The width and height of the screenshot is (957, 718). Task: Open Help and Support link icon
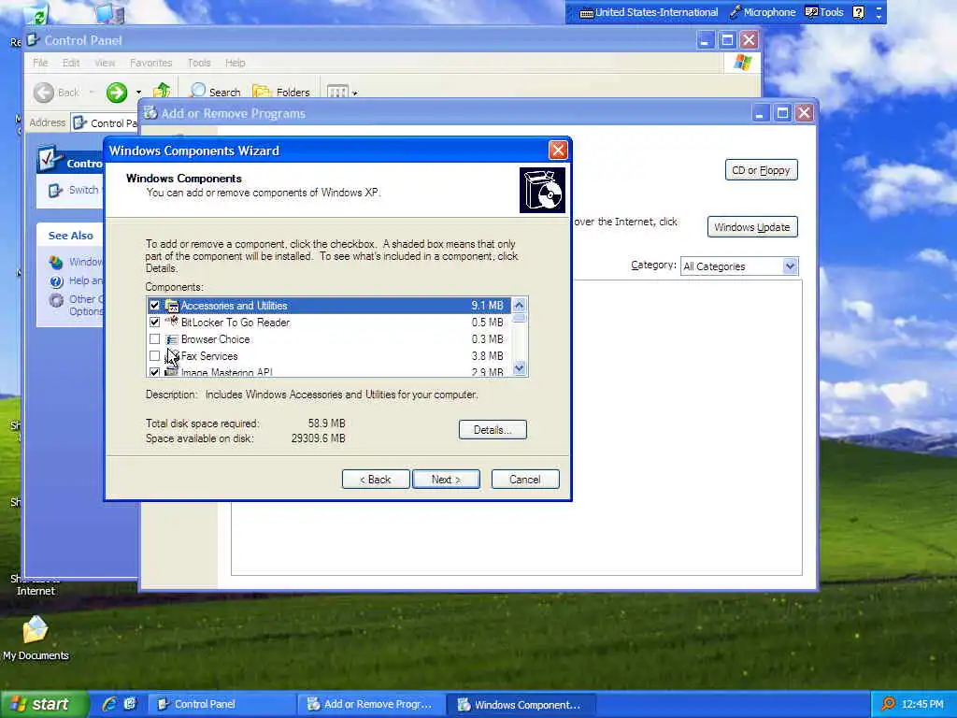click(56, 280)
